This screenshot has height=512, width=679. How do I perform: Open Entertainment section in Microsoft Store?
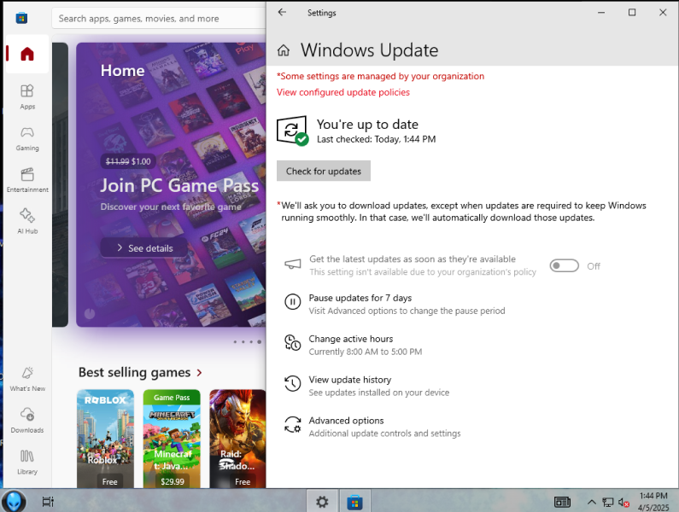[x=26, y=180]
